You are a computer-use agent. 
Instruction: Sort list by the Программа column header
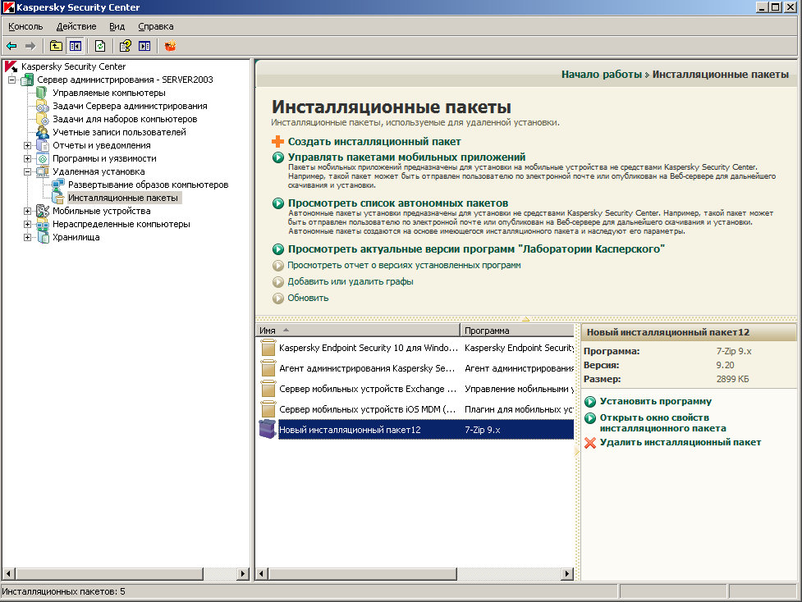pyautogui.click(x=517, y=331)
